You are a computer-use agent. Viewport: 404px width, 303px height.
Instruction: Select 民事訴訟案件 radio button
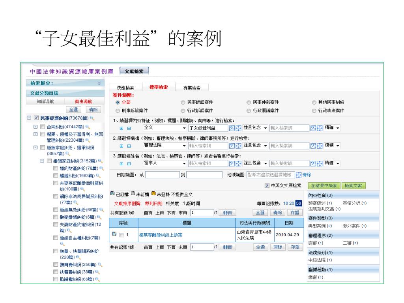[183, 103]
